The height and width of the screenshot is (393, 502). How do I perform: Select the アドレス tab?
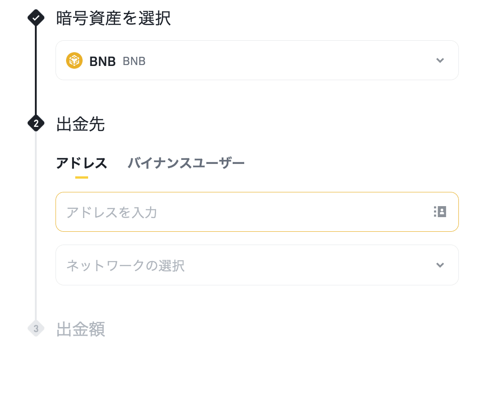point(82,163)
